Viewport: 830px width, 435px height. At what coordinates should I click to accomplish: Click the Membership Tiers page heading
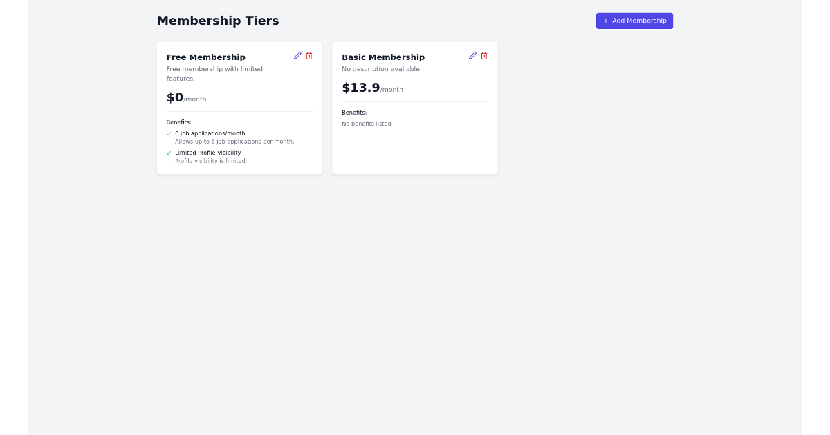coord(218,21)
